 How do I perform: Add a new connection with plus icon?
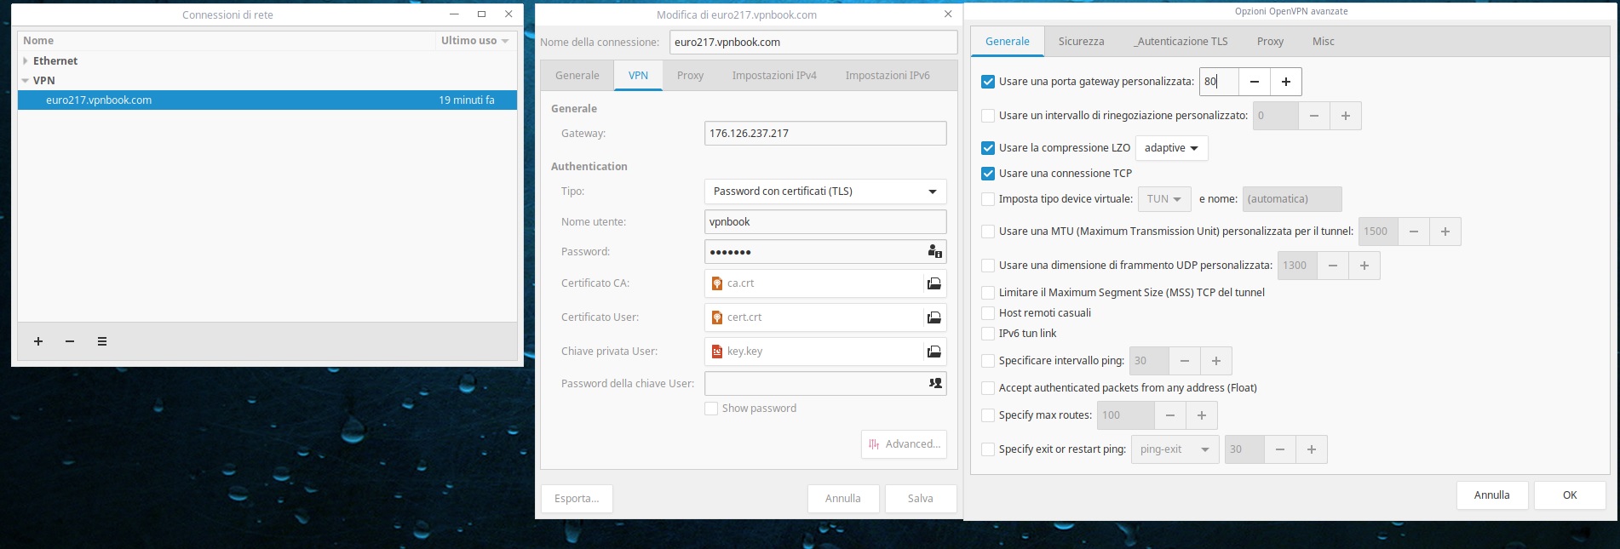[x=38, y=341]
